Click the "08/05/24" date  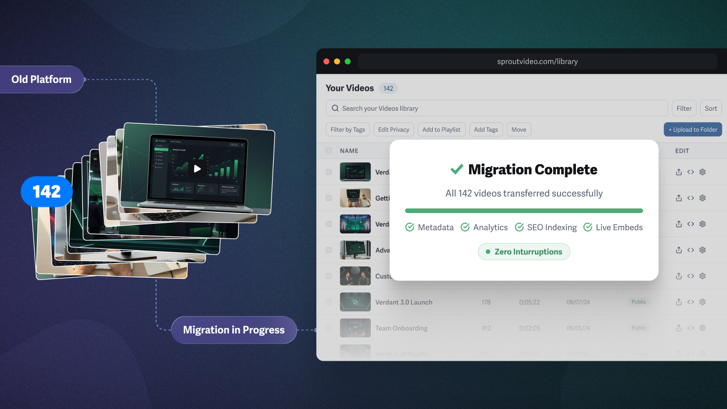578,328
